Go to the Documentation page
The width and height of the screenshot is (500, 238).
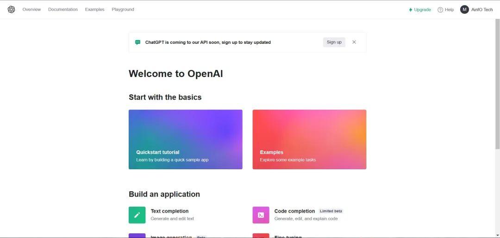point(63,10)
